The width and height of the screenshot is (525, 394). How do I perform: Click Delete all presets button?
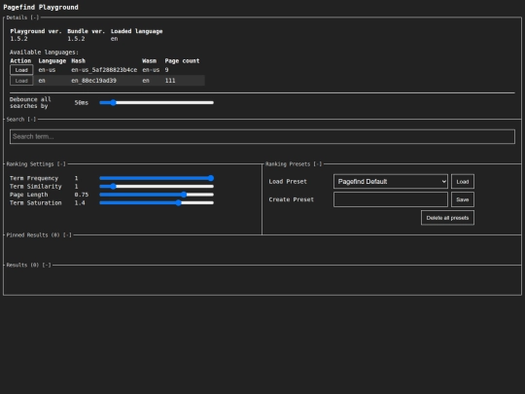tap(447, 218)
